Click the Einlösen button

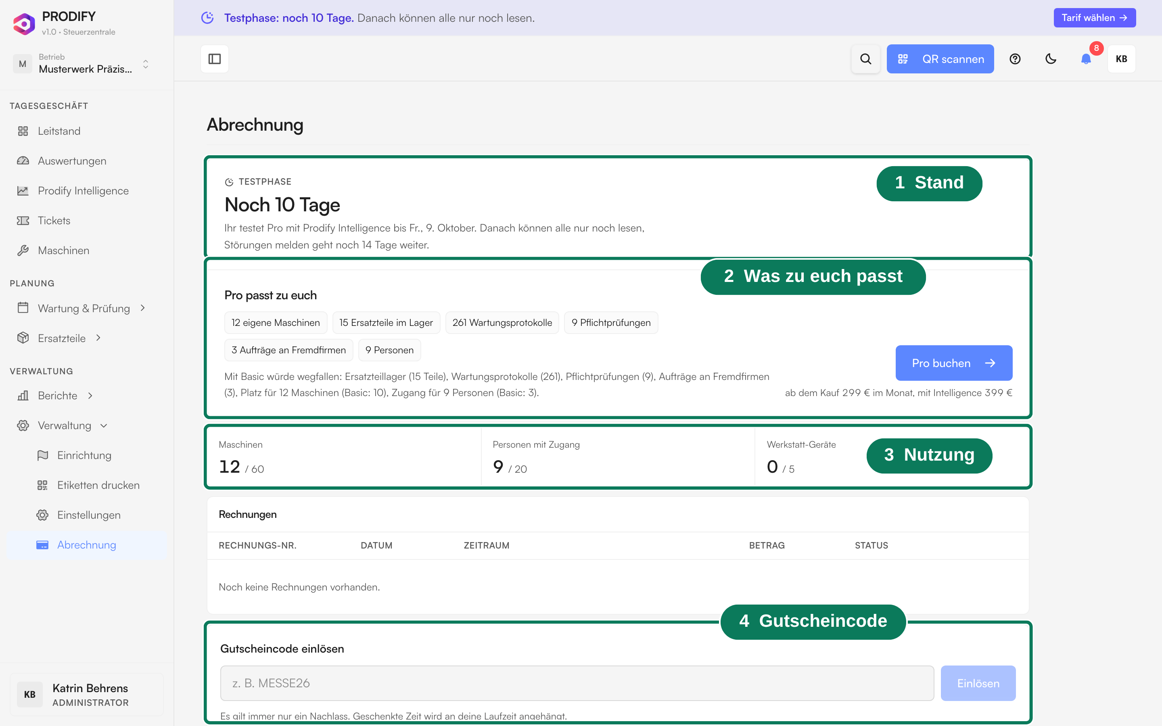[x=978, y=683]
